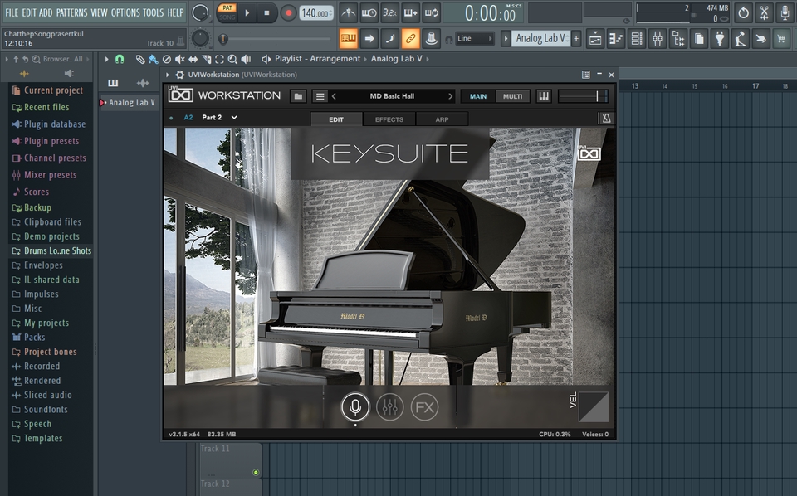Toggle typing keyboard to piano
This screenshot has height=496, width=797.
348,38
